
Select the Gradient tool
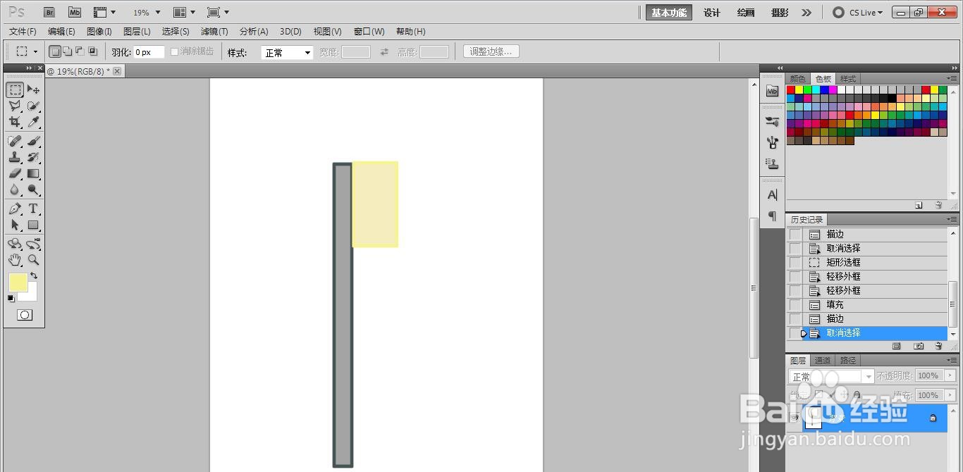click(33, 173)
